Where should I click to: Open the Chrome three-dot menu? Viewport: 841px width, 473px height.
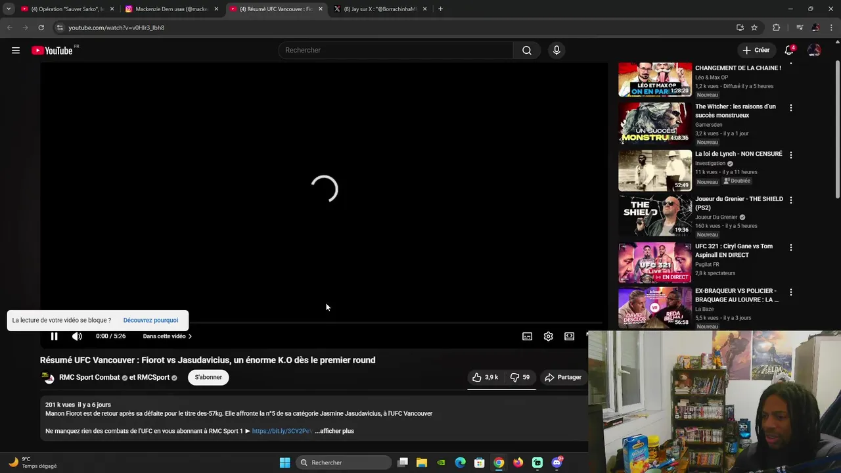(x=832, y=28)
